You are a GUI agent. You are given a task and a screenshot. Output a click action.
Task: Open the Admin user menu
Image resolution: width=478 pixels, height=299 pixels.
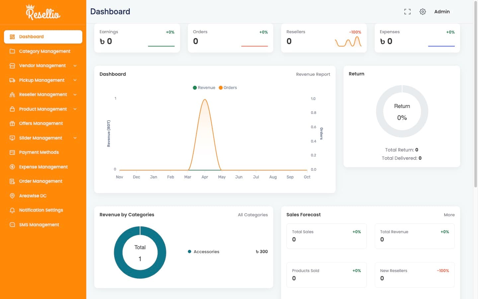(x=442, y=12)
